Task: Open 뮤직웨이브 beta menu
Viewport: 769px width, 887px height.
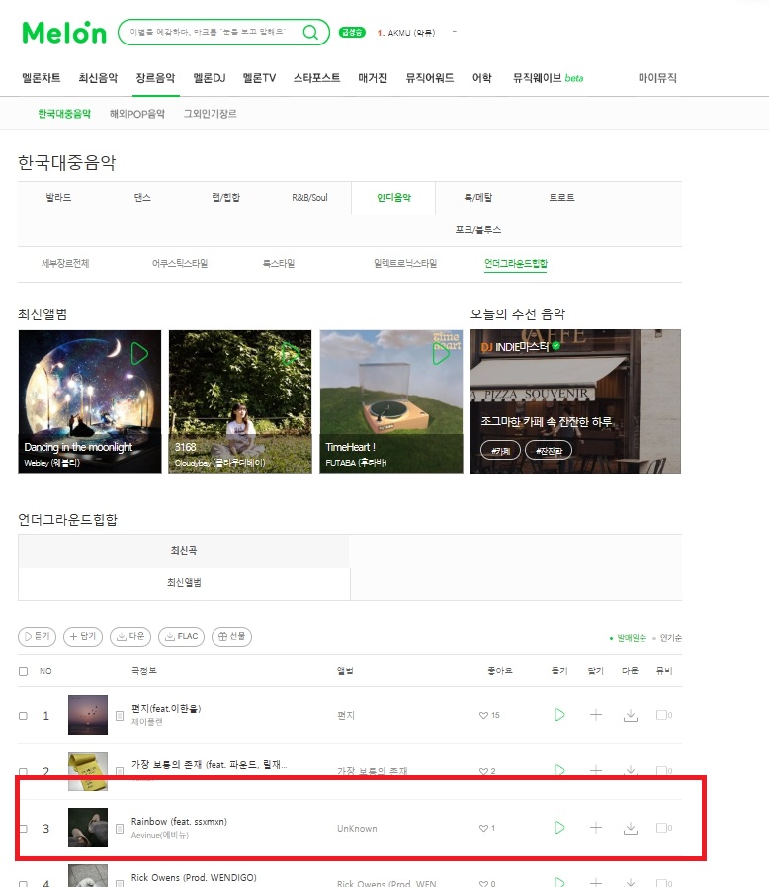Action: tap(548, 77)
